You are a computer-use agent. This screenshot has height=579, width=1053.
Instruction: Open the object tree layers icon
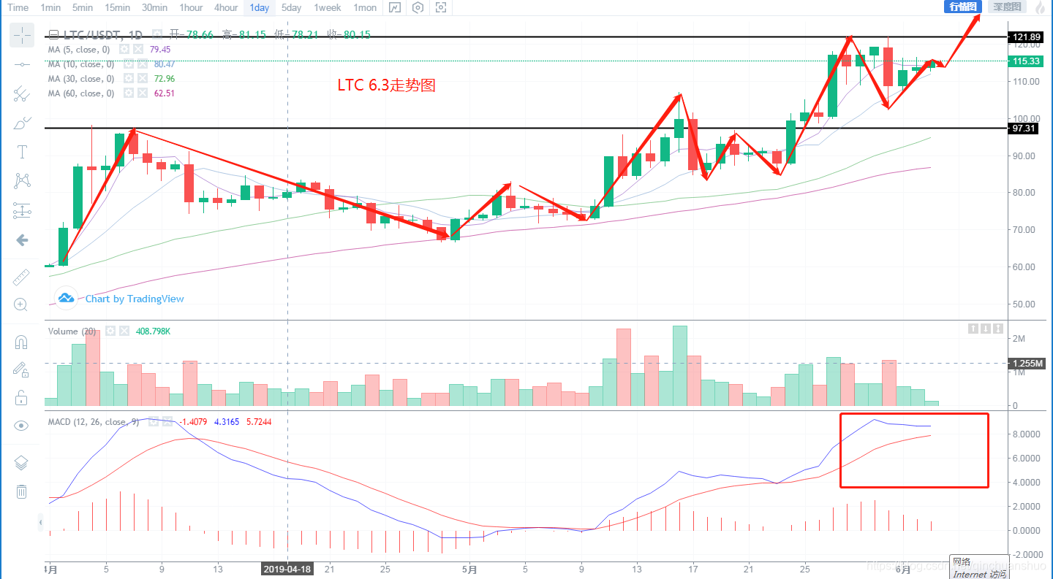tap(22, 463)
